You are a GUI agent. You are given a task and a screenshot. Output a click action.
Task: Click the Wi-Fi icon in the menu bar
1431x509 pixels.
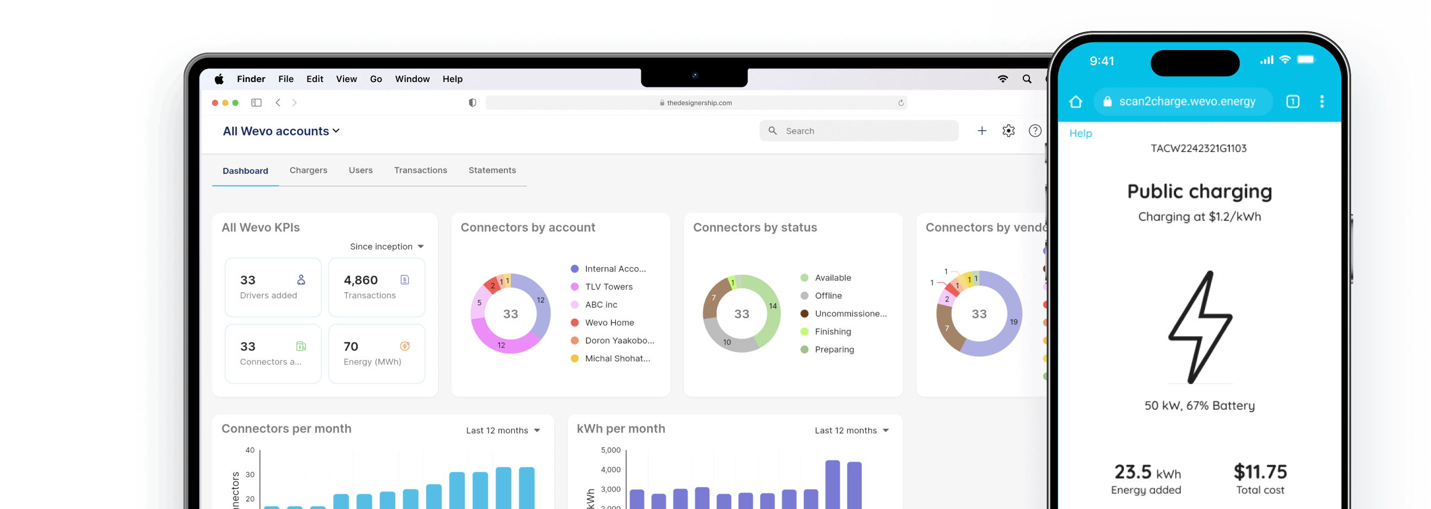click(1003, 79)
